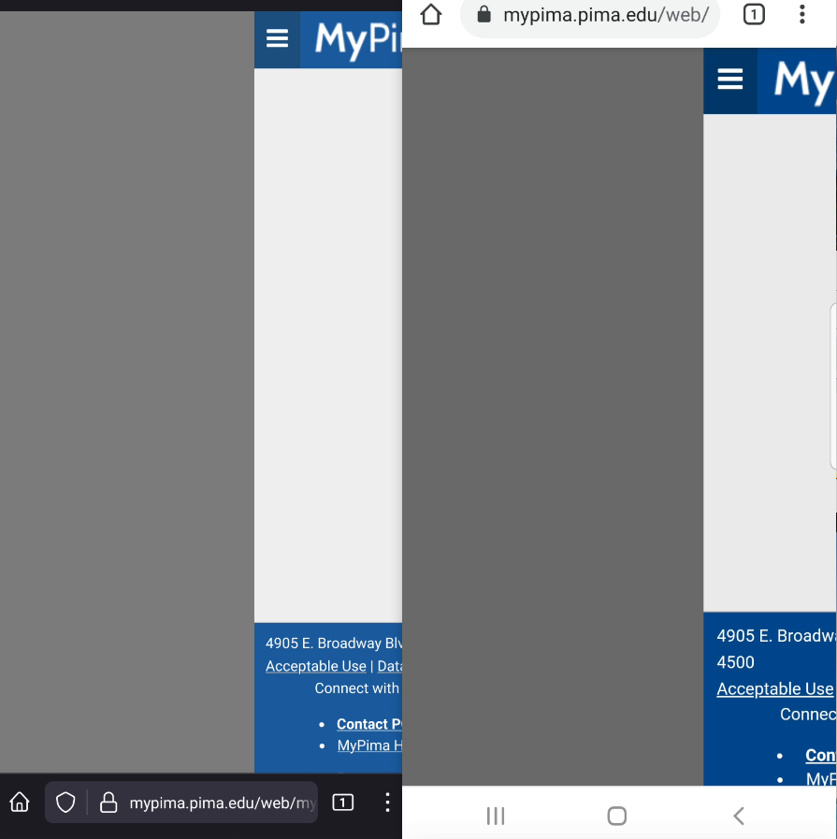Click the page scrollbar on the right edge
Viewport: 837px width, 839px height.
[x=832, y=383]
